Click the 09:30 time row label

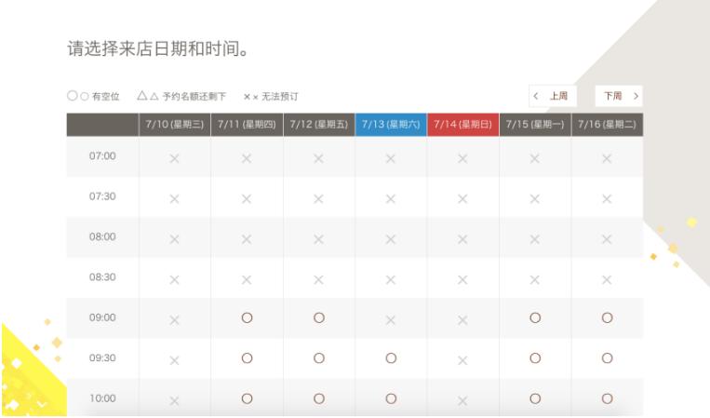tap(102, 357)
